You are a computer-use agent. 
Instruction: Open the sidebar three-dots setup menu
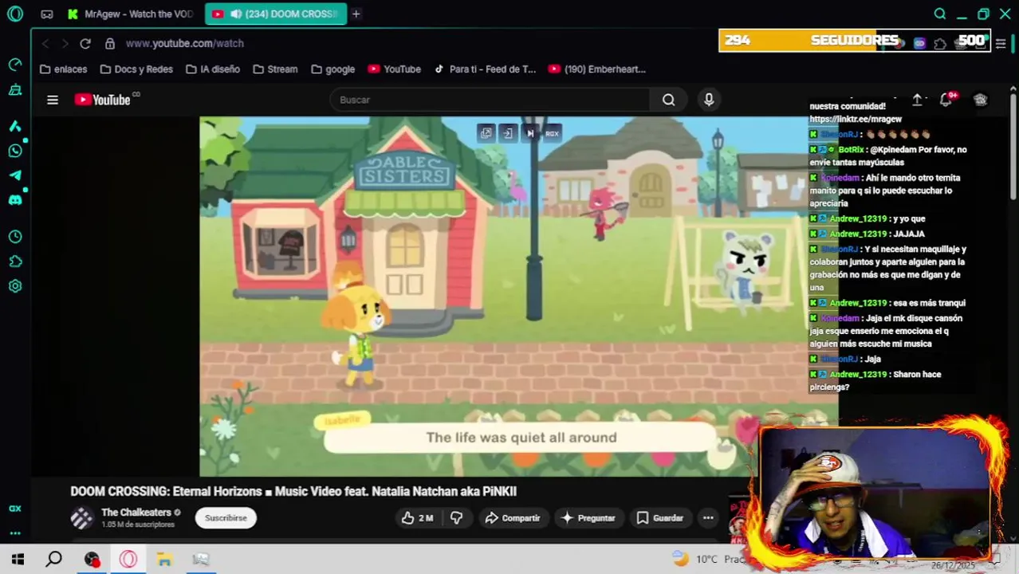(15, 533)
